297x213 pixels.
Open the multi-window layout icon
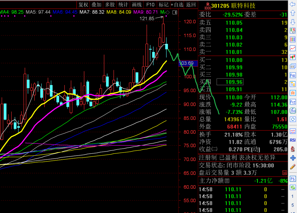[293, 66]
